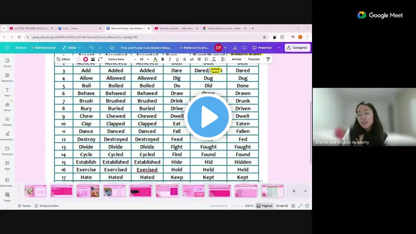The image size is (416, 234).
Task: Undo the last Canva action
Action: tap(92, 47)
